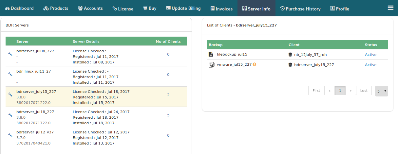
Task: Switch to the Purchase History tab
Action: [300, 9]
